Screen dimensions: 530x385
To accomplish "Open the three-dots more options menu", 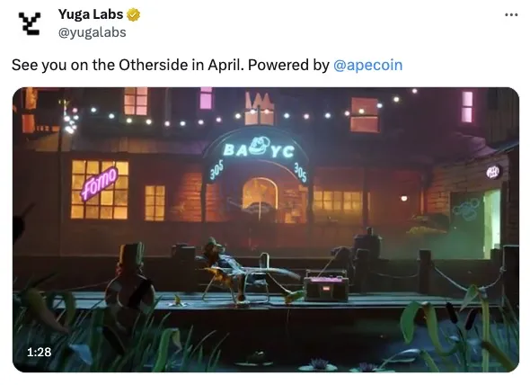I will 511,14.
